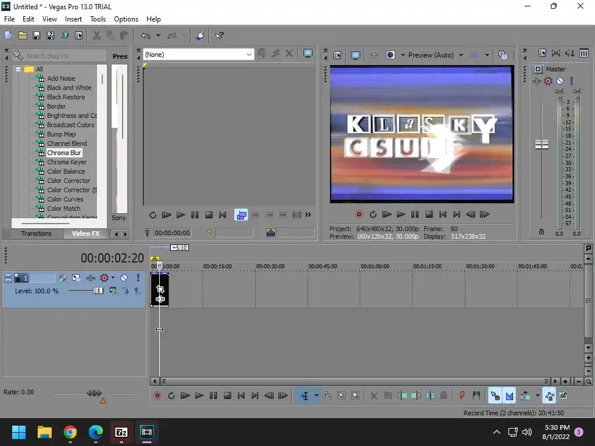Click the trimmer external monitor icon
Screen dimensions: 595x446
point(308,53)
